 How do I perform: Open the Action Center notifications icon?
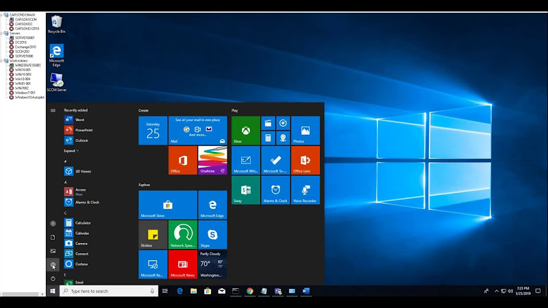(538, 291)
